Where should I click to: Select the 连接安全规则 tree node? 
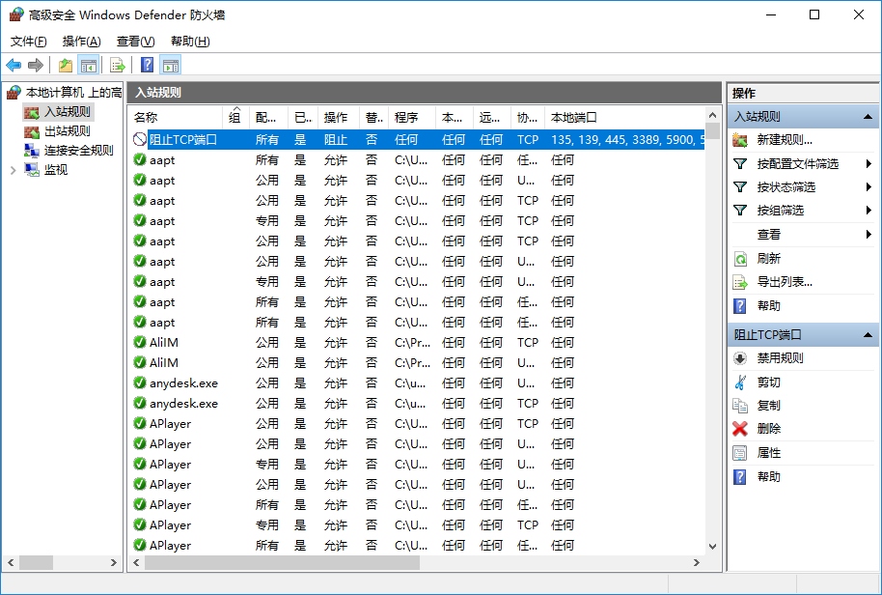(x=79, y=151)
